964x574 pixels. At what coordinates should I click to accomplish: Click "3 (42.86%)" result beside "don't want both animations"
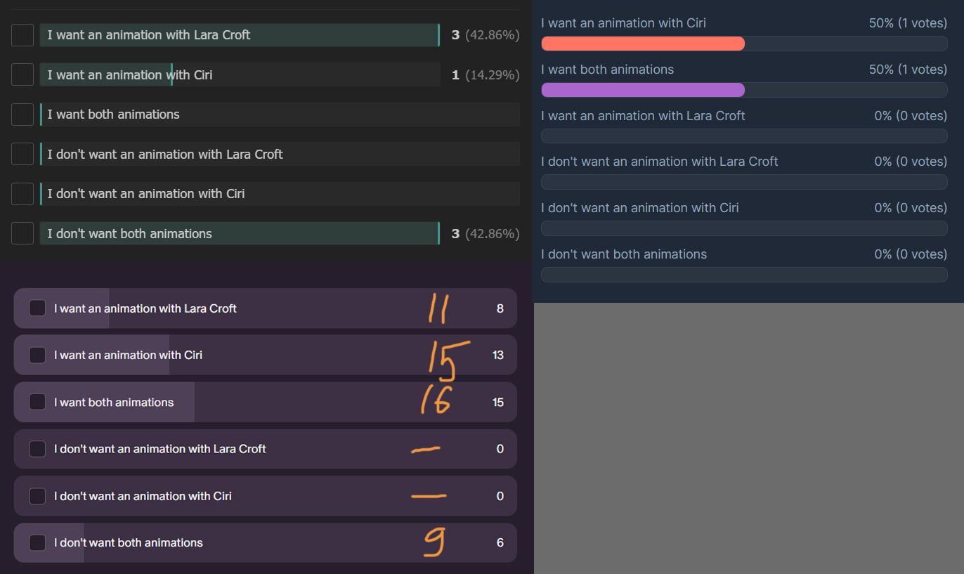486,233
